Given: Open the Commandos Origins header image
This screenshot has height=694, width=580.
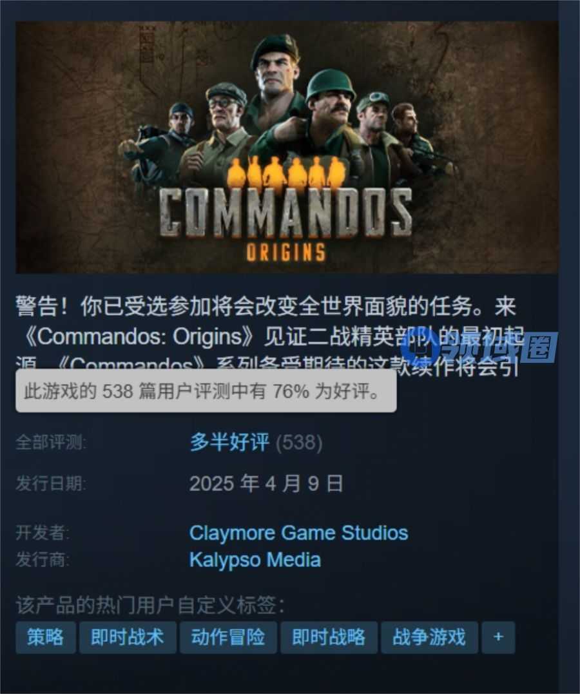Looking at the screenshot, I should point(287,147).
